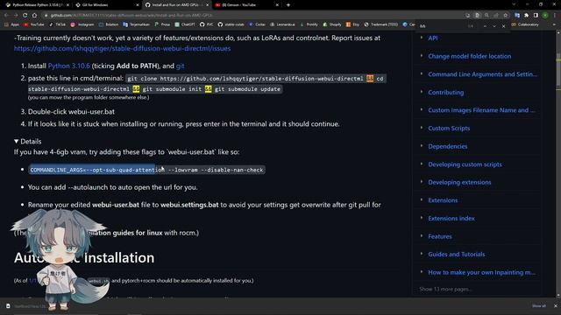Open a new browser tab
Screen dimensions: 561x315
coord(288,5)
